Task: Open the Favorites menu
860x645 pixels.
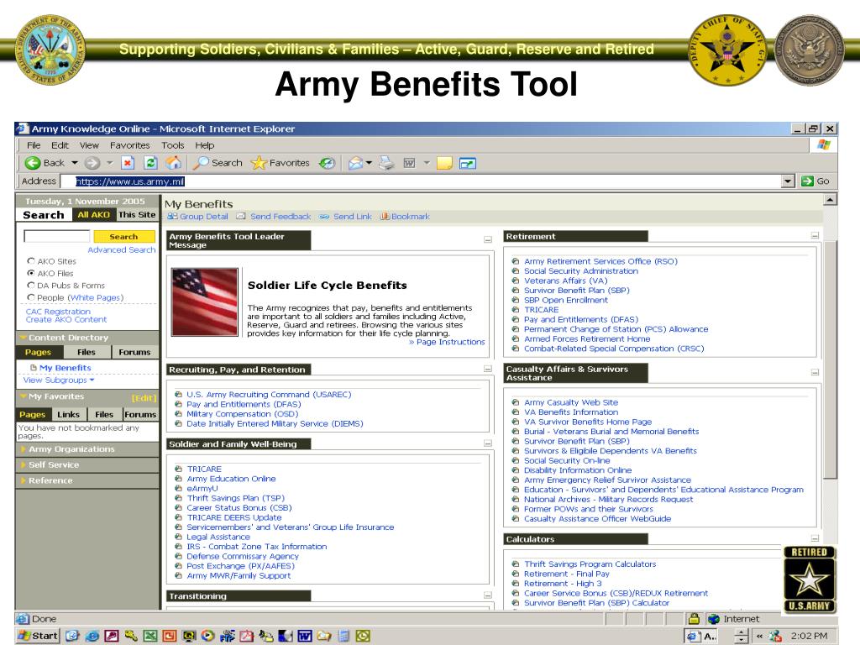Action: pos(130,145)
